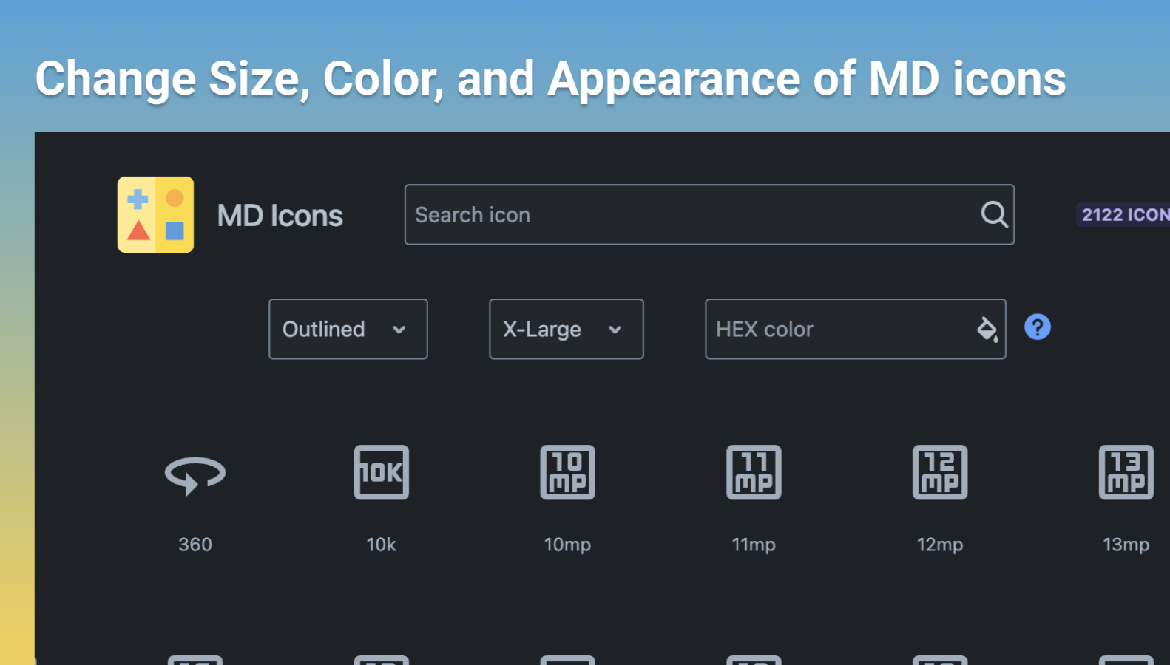The image size is (1170, 665).
Task: Choose the 11mp icon
Action: coord(754,472)
